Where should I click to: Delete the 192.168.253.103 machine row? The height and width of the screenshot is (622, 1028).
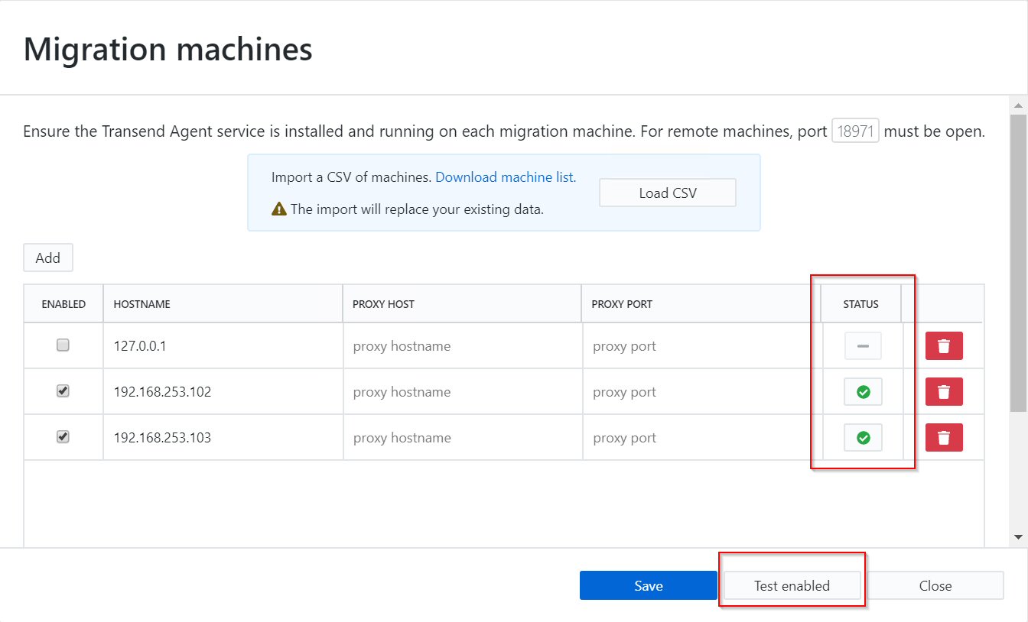click(x=944, y=438)
